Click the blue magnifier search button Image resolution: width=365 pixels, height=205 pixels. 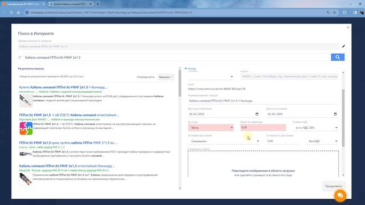coord(338,57)
